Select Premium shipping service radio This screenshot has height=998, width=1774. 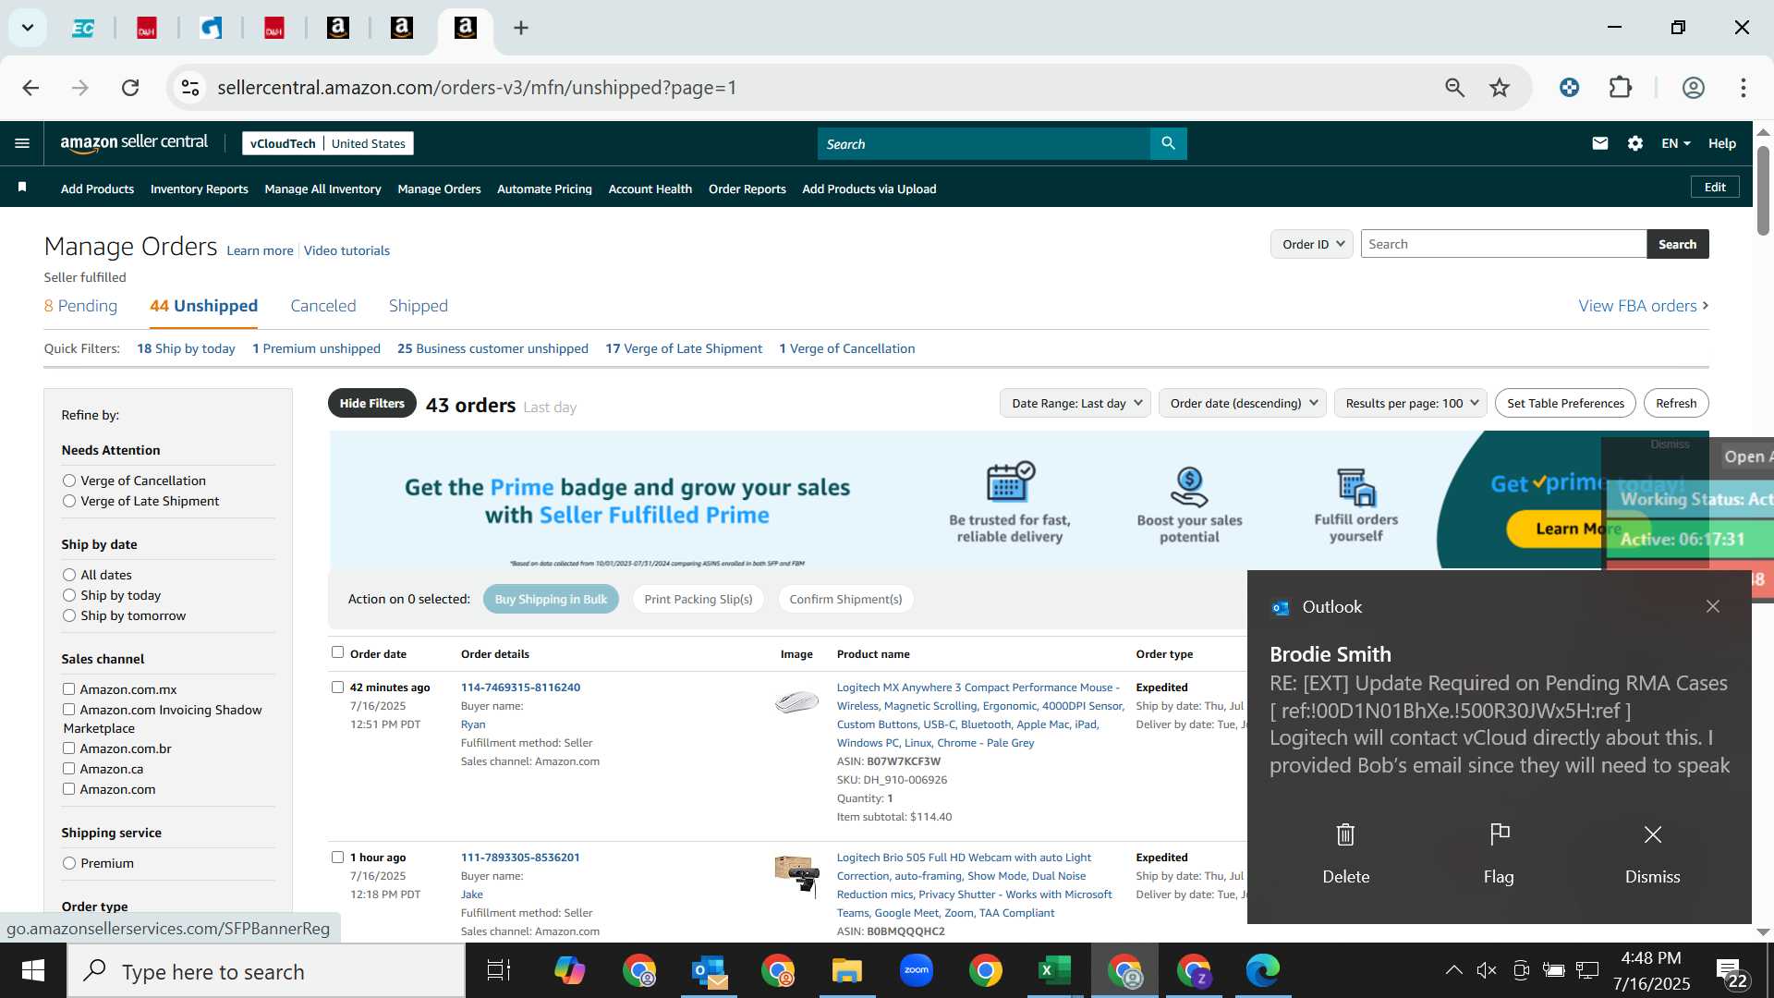click(69, 863)
